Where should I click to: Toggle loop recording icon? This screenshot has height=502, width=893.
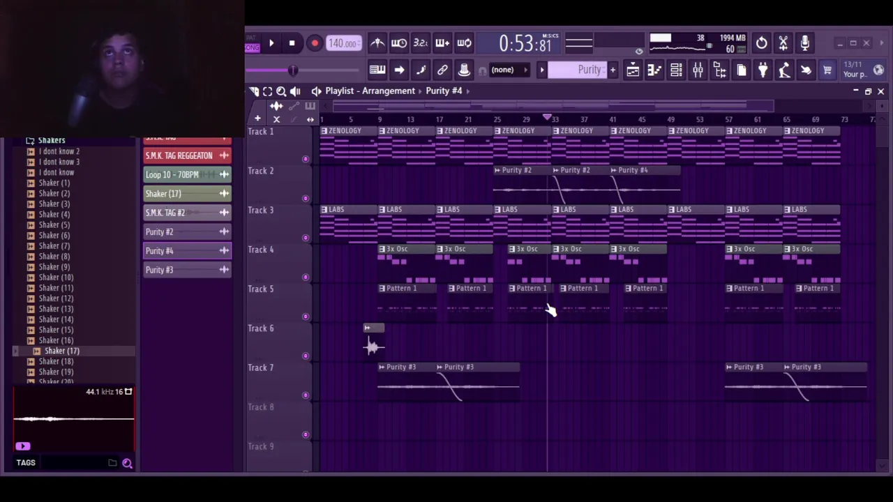click(x=464, y=43)
